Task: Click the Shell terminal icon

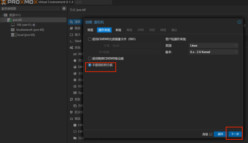Action: pyautogui.click(x=71, y=41)
